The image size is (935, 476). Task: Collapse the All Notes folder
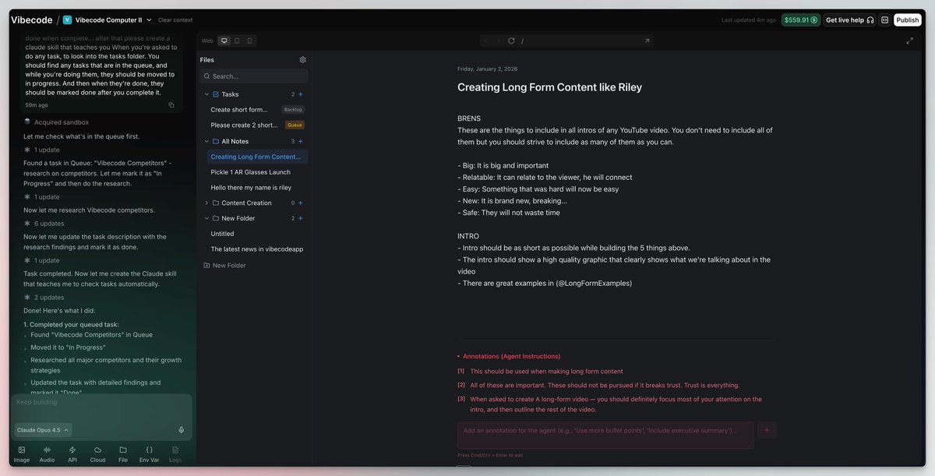[x=206, y=141]
